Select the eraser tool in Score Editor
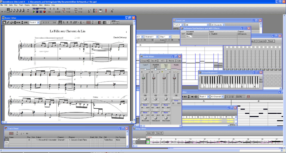Image resolution: width=286 pixels, height=153 pixels. coord(11,22)
